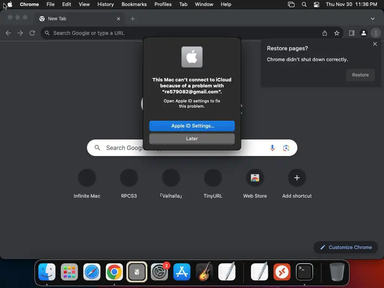
Task: Open System Settings with badge in Dock
Action: [159, 272]
